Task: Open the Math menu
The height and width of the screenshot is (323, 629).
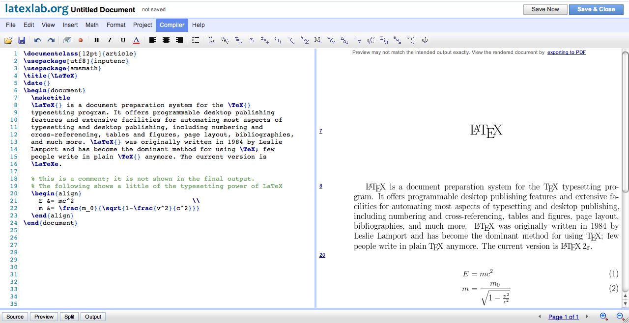Action: [92, 25]
